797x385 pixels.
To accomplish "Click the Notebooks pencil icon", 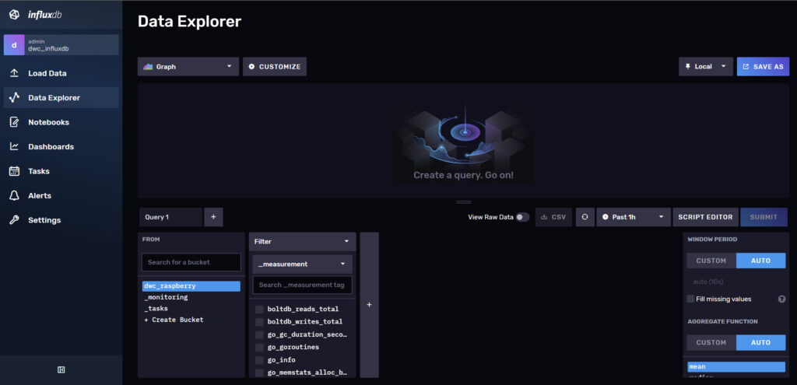I will 14,122.
